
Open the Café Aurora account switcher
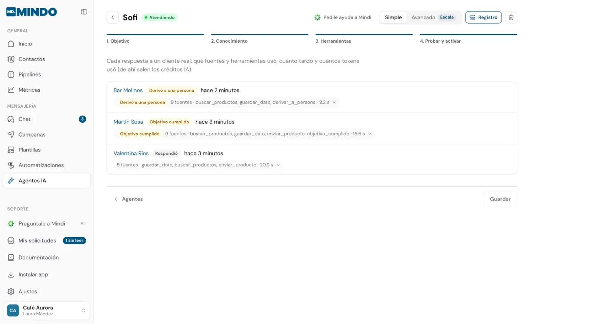[x=47, y=311]
